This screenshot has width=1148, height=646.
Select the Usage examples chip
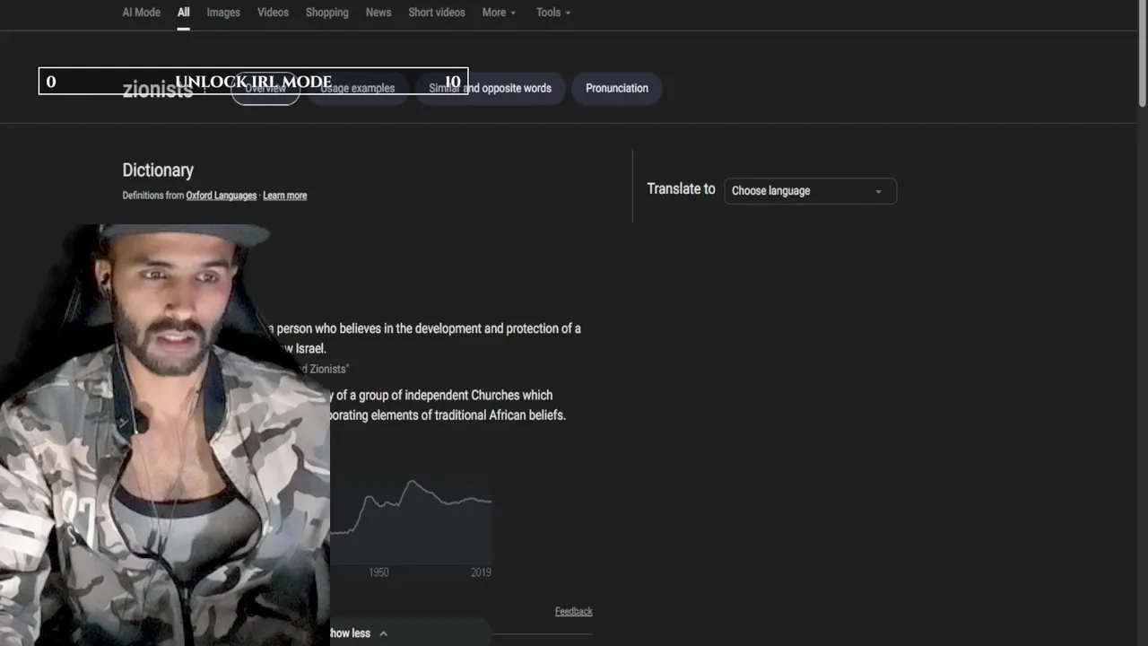[x=358, y=88]
